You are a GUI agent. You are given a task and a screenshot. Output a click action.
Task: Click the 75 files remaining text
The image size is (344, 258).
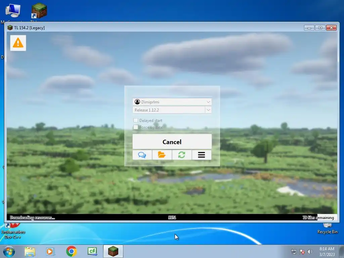pos(318,218)
